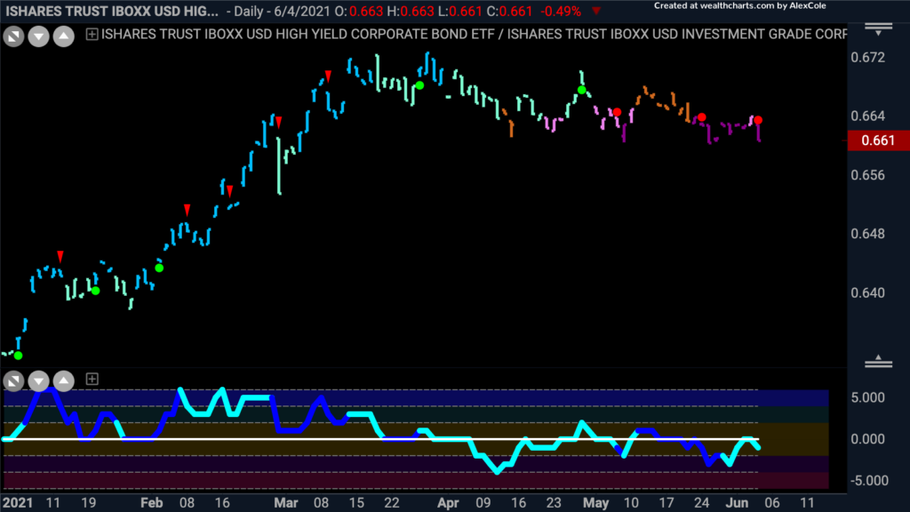Move the price panel down with its arrow
The height and width of the screenshot is (512, 910).
38,36
